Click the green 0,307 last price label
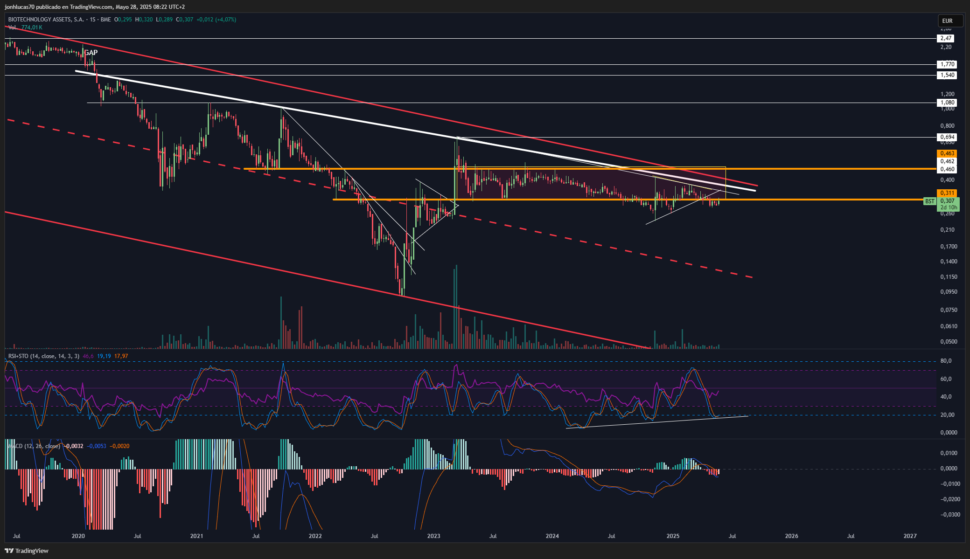 947,201
